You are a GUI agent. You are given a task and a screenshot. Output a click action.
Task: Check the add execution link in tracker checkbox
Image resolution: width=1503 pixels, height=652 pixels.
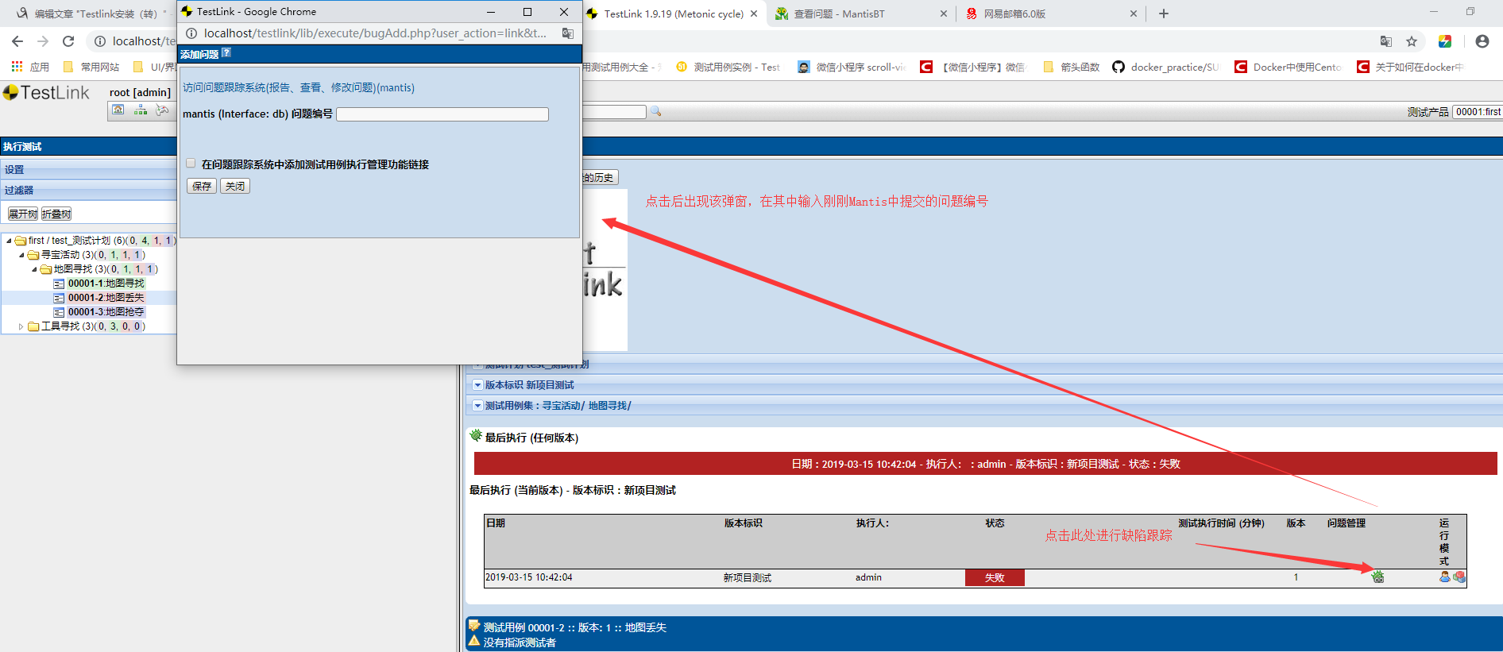[191, 164]
